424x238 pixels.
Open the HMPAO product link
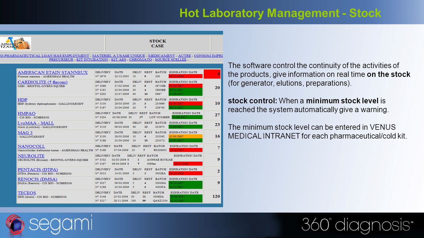tap(26, 113)
